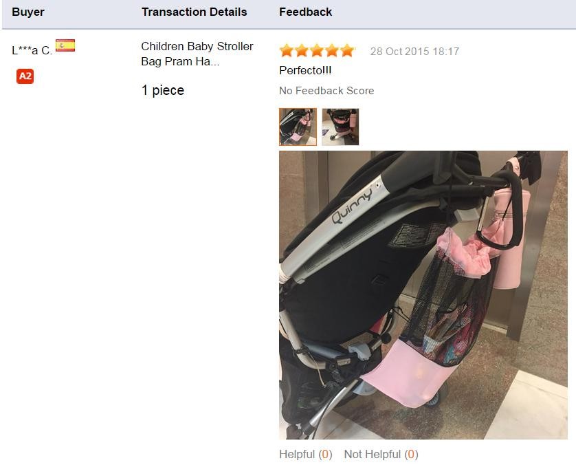This screenshot has width=576, height=465.
Task: Open Children Baby Stroller Bag product link
Action: 197,54
